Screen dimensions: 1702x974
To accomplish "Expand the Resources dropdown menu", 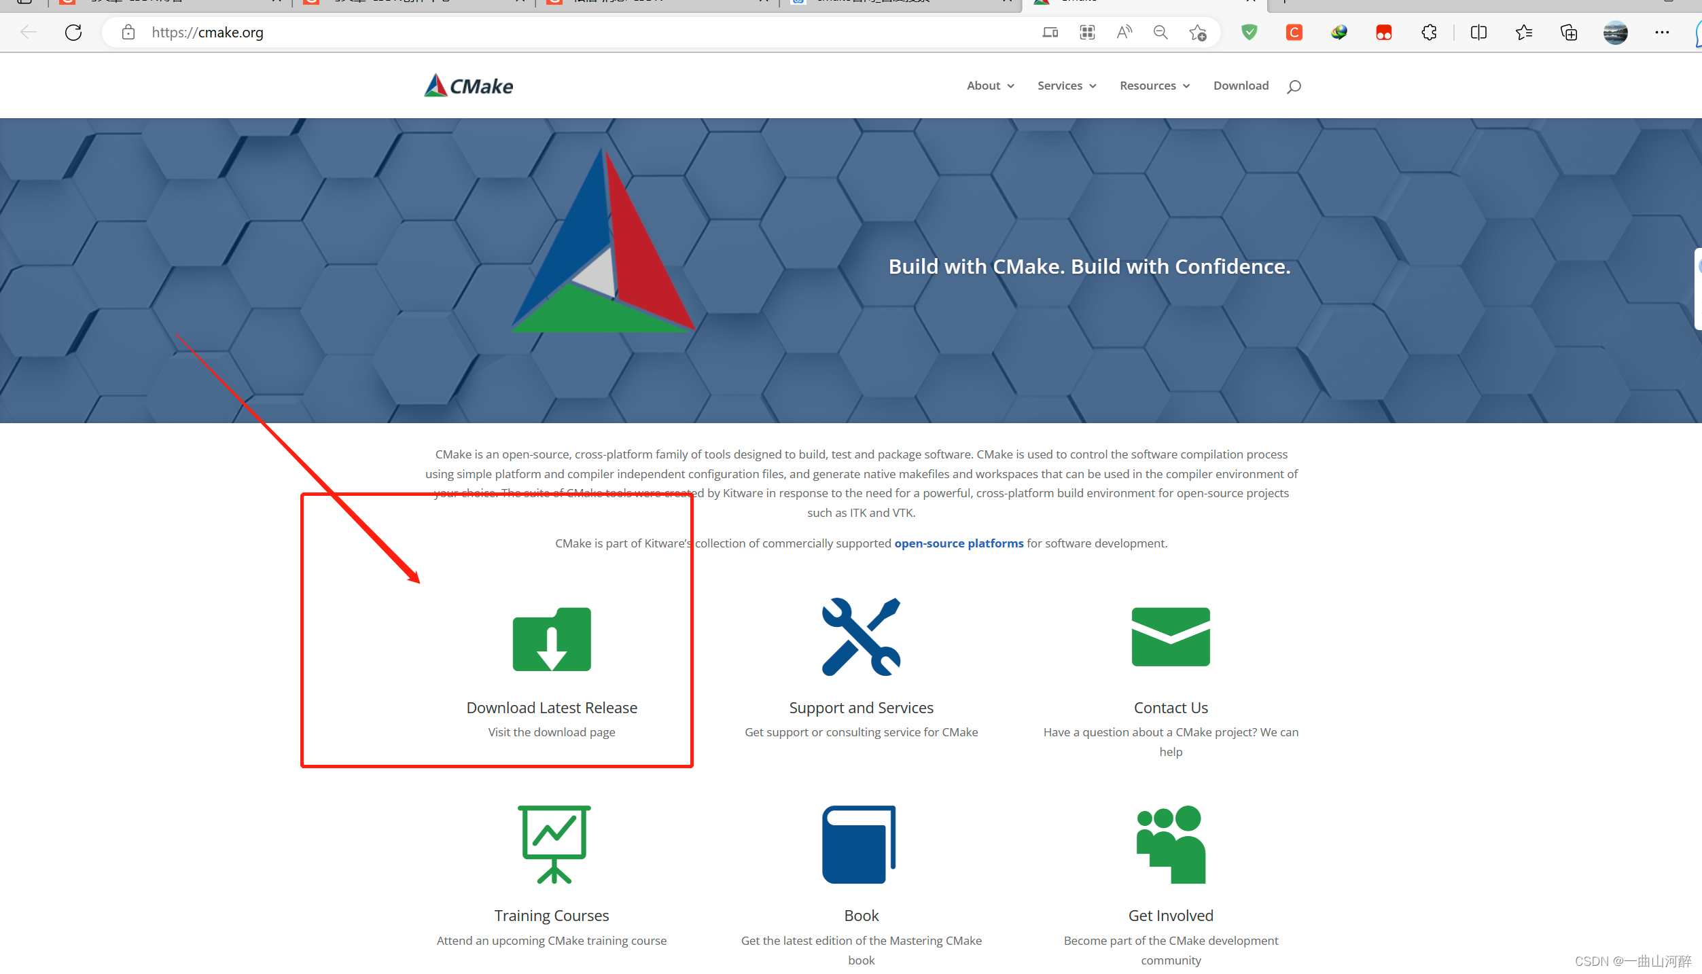I will coord(1154,86).
